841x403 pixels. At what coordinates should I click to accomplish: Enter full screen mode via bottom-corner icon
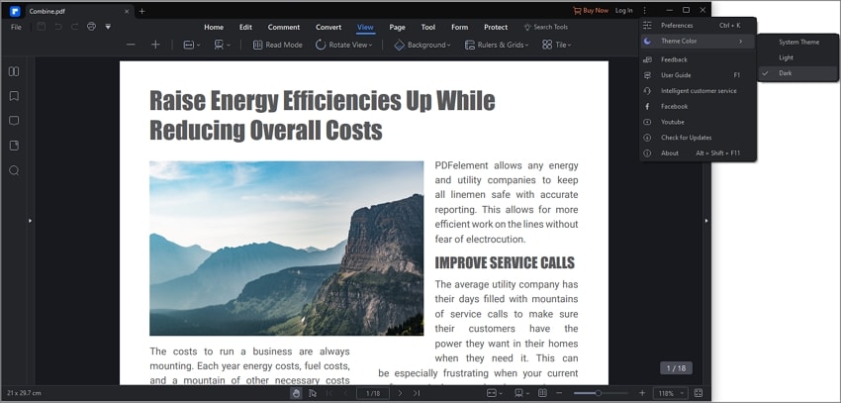point(699,393)
